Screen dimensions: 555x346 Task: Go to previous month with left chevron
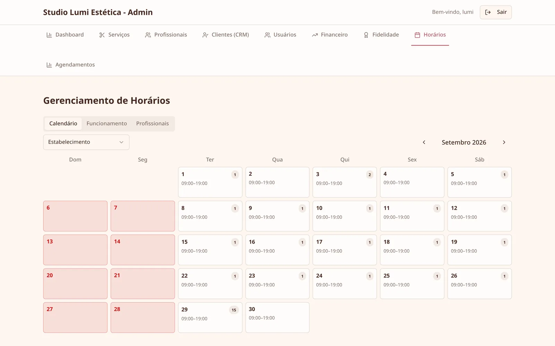pyautogui.click(x=424, y=142)
